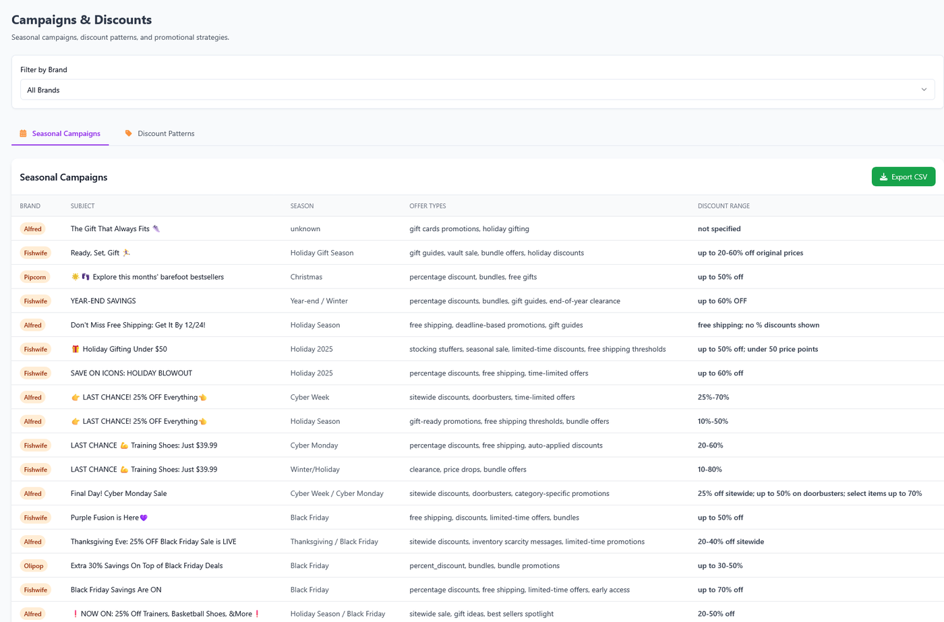
Task: Click "up to 20-60% off original prices"
Action: click(750, 253)
